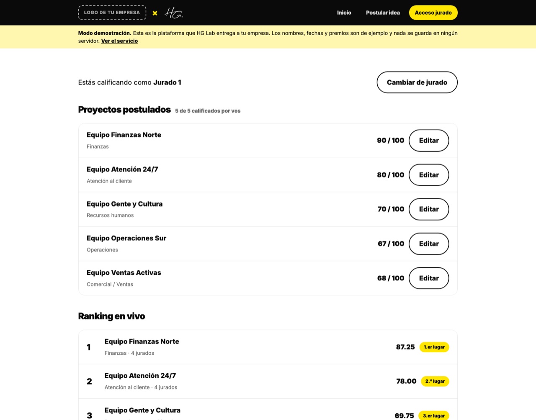Select the '2.º lugar' yellow badge
This screenshot has height=420, width=536.
(x=435, y=382)
